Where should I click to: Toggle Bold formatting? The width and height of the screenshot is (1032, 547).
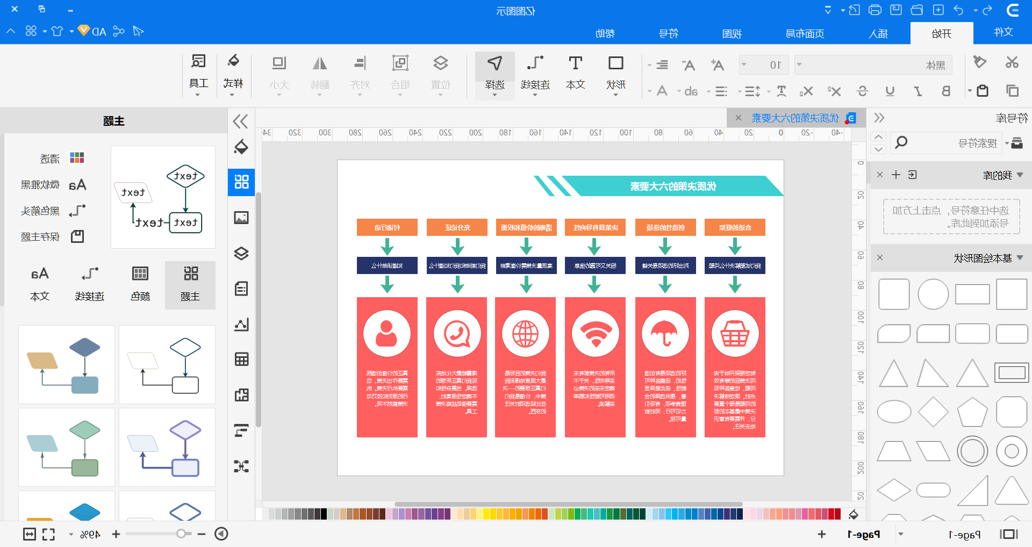[946, 91]
